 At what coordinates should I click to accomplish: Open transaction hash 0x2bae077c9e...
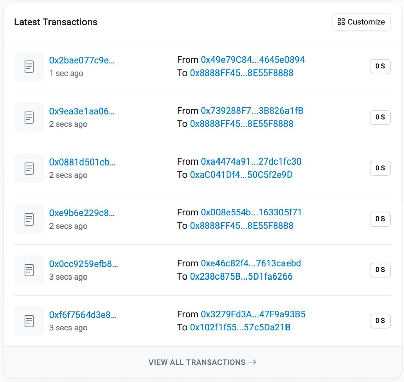tap(82, 60)
